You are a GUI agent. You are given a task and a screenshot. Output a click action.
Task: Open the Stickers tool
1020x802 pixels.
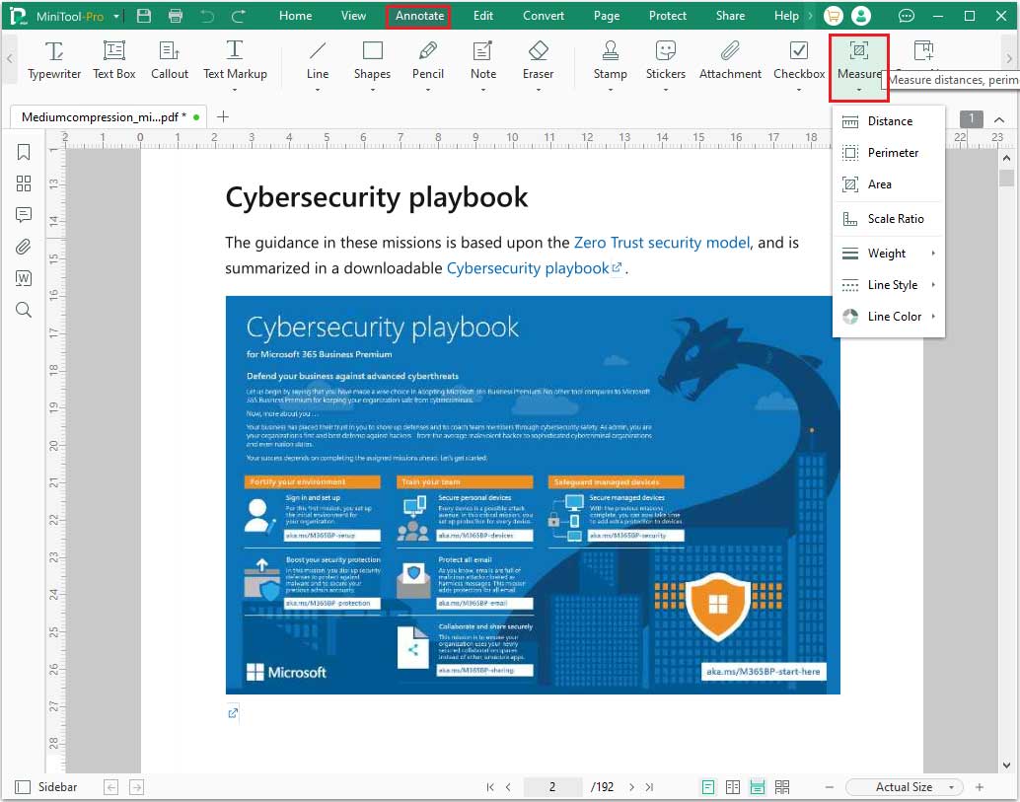pyautogui.click(x=666, y=64)
